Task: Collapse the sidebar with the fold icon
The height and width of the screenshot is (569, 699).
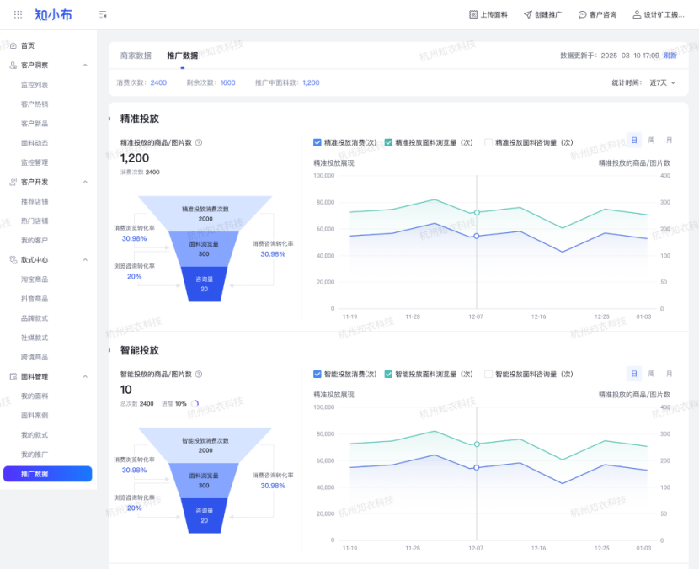Action: (x=103, y=14)
